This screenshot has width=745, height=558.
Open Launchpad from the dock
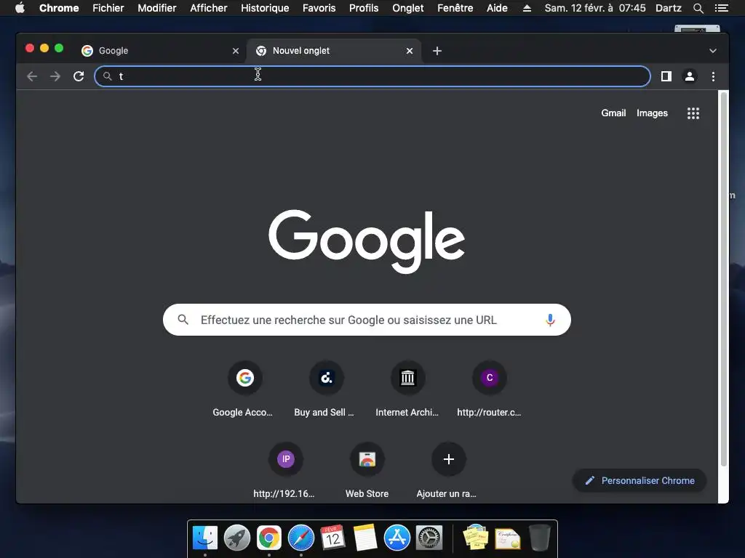click(237, 538)
